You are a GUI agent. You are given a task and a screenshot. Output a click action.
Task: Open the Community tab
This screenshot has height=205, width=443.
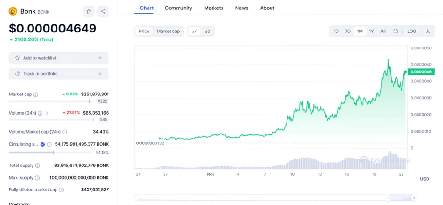click(x=179, y=8)
